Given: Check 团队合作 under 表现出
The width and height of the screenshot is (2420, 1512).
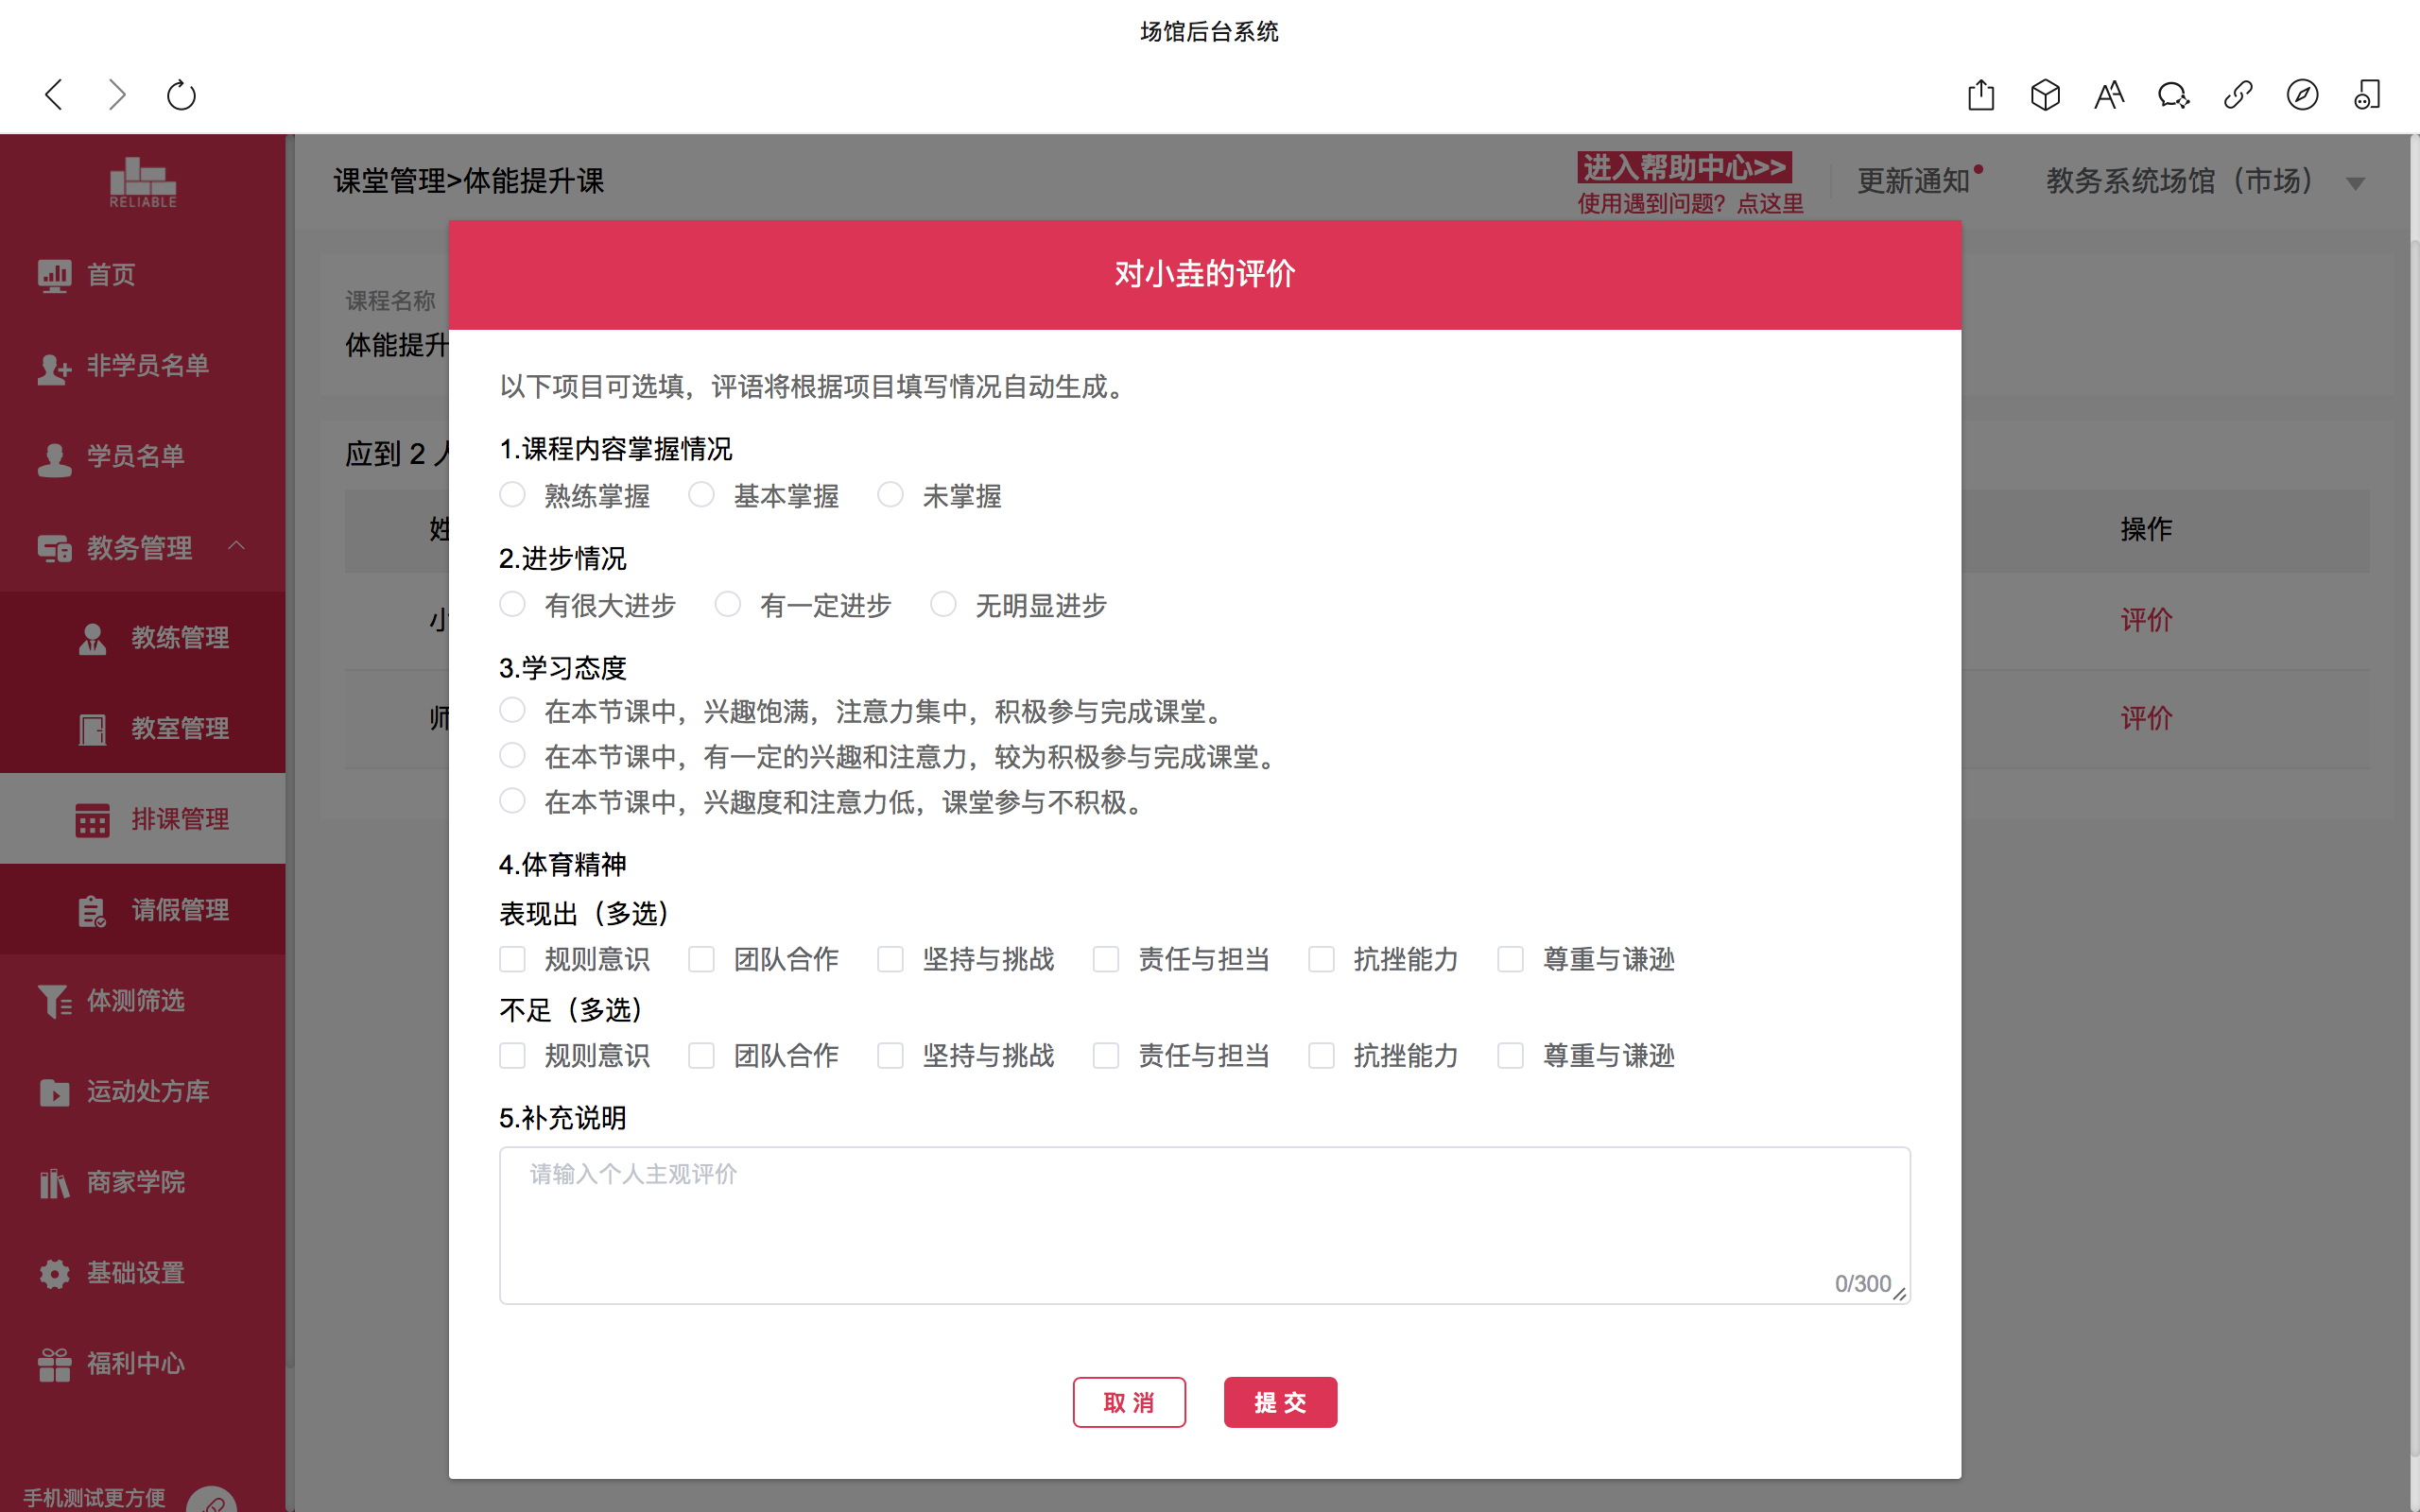Looking at the screenshot, I should (x=702, y=959).
